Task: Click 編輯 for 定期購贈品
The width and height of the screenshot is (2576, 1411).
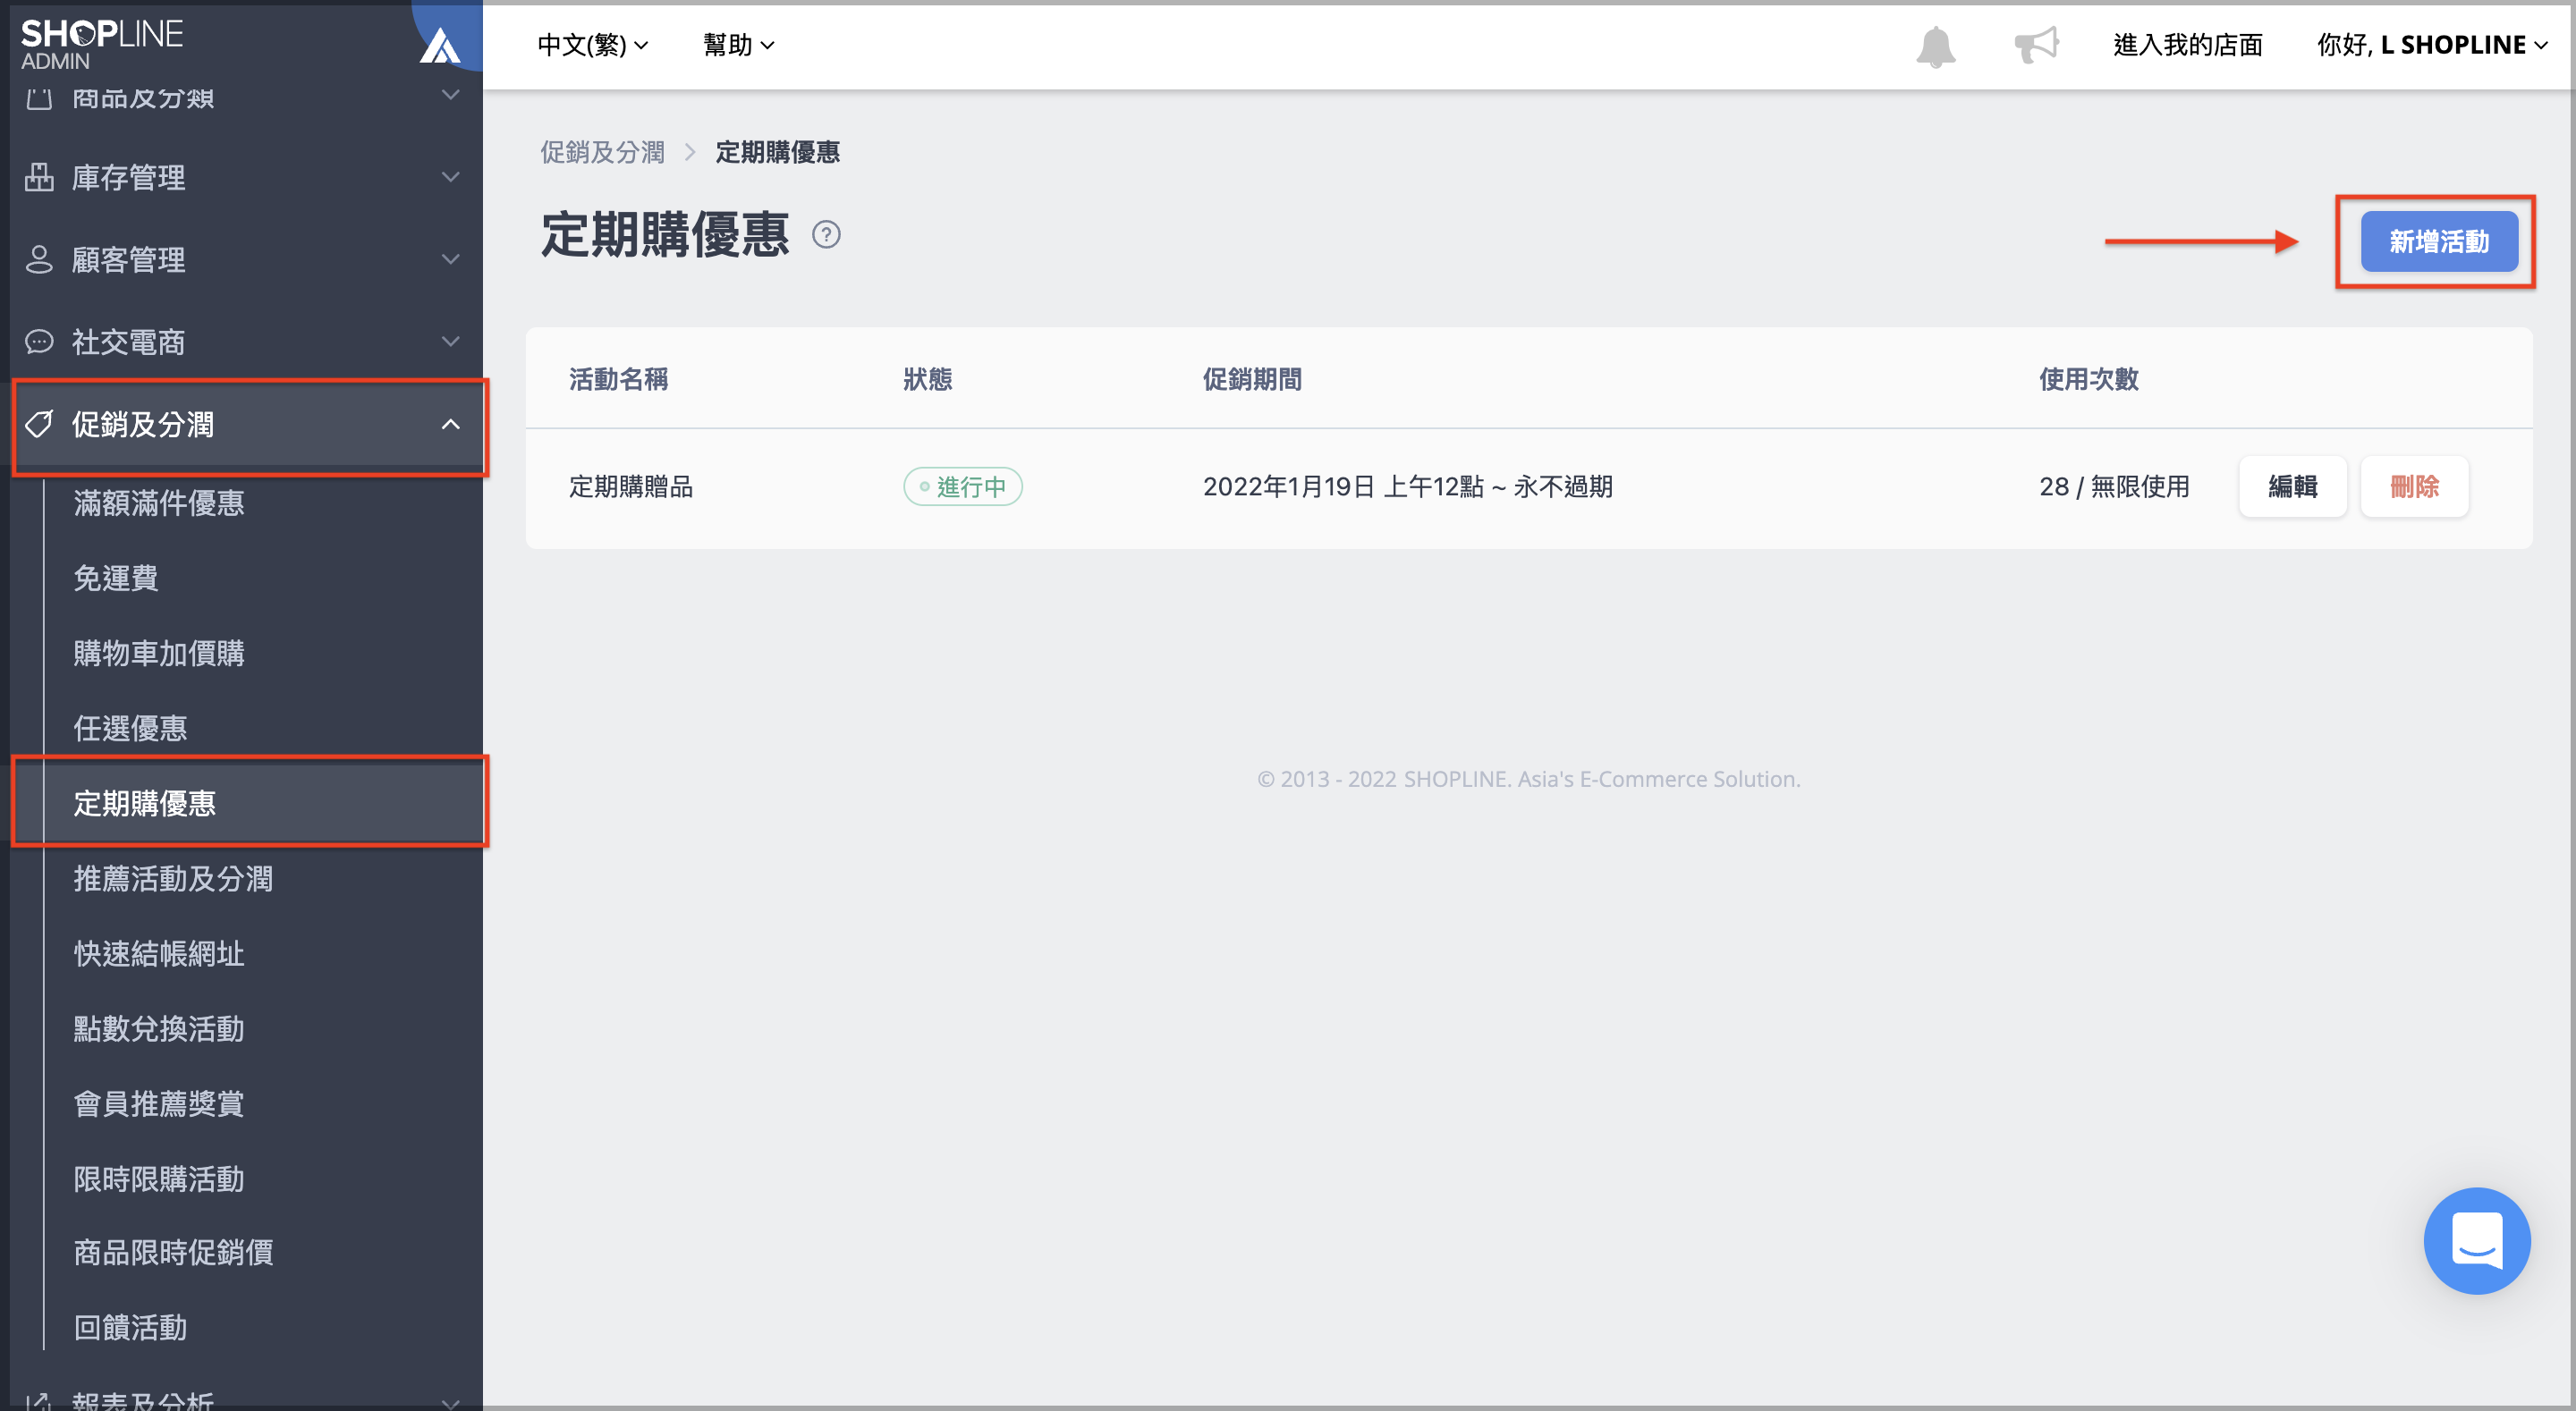Action: (2292, 486)
